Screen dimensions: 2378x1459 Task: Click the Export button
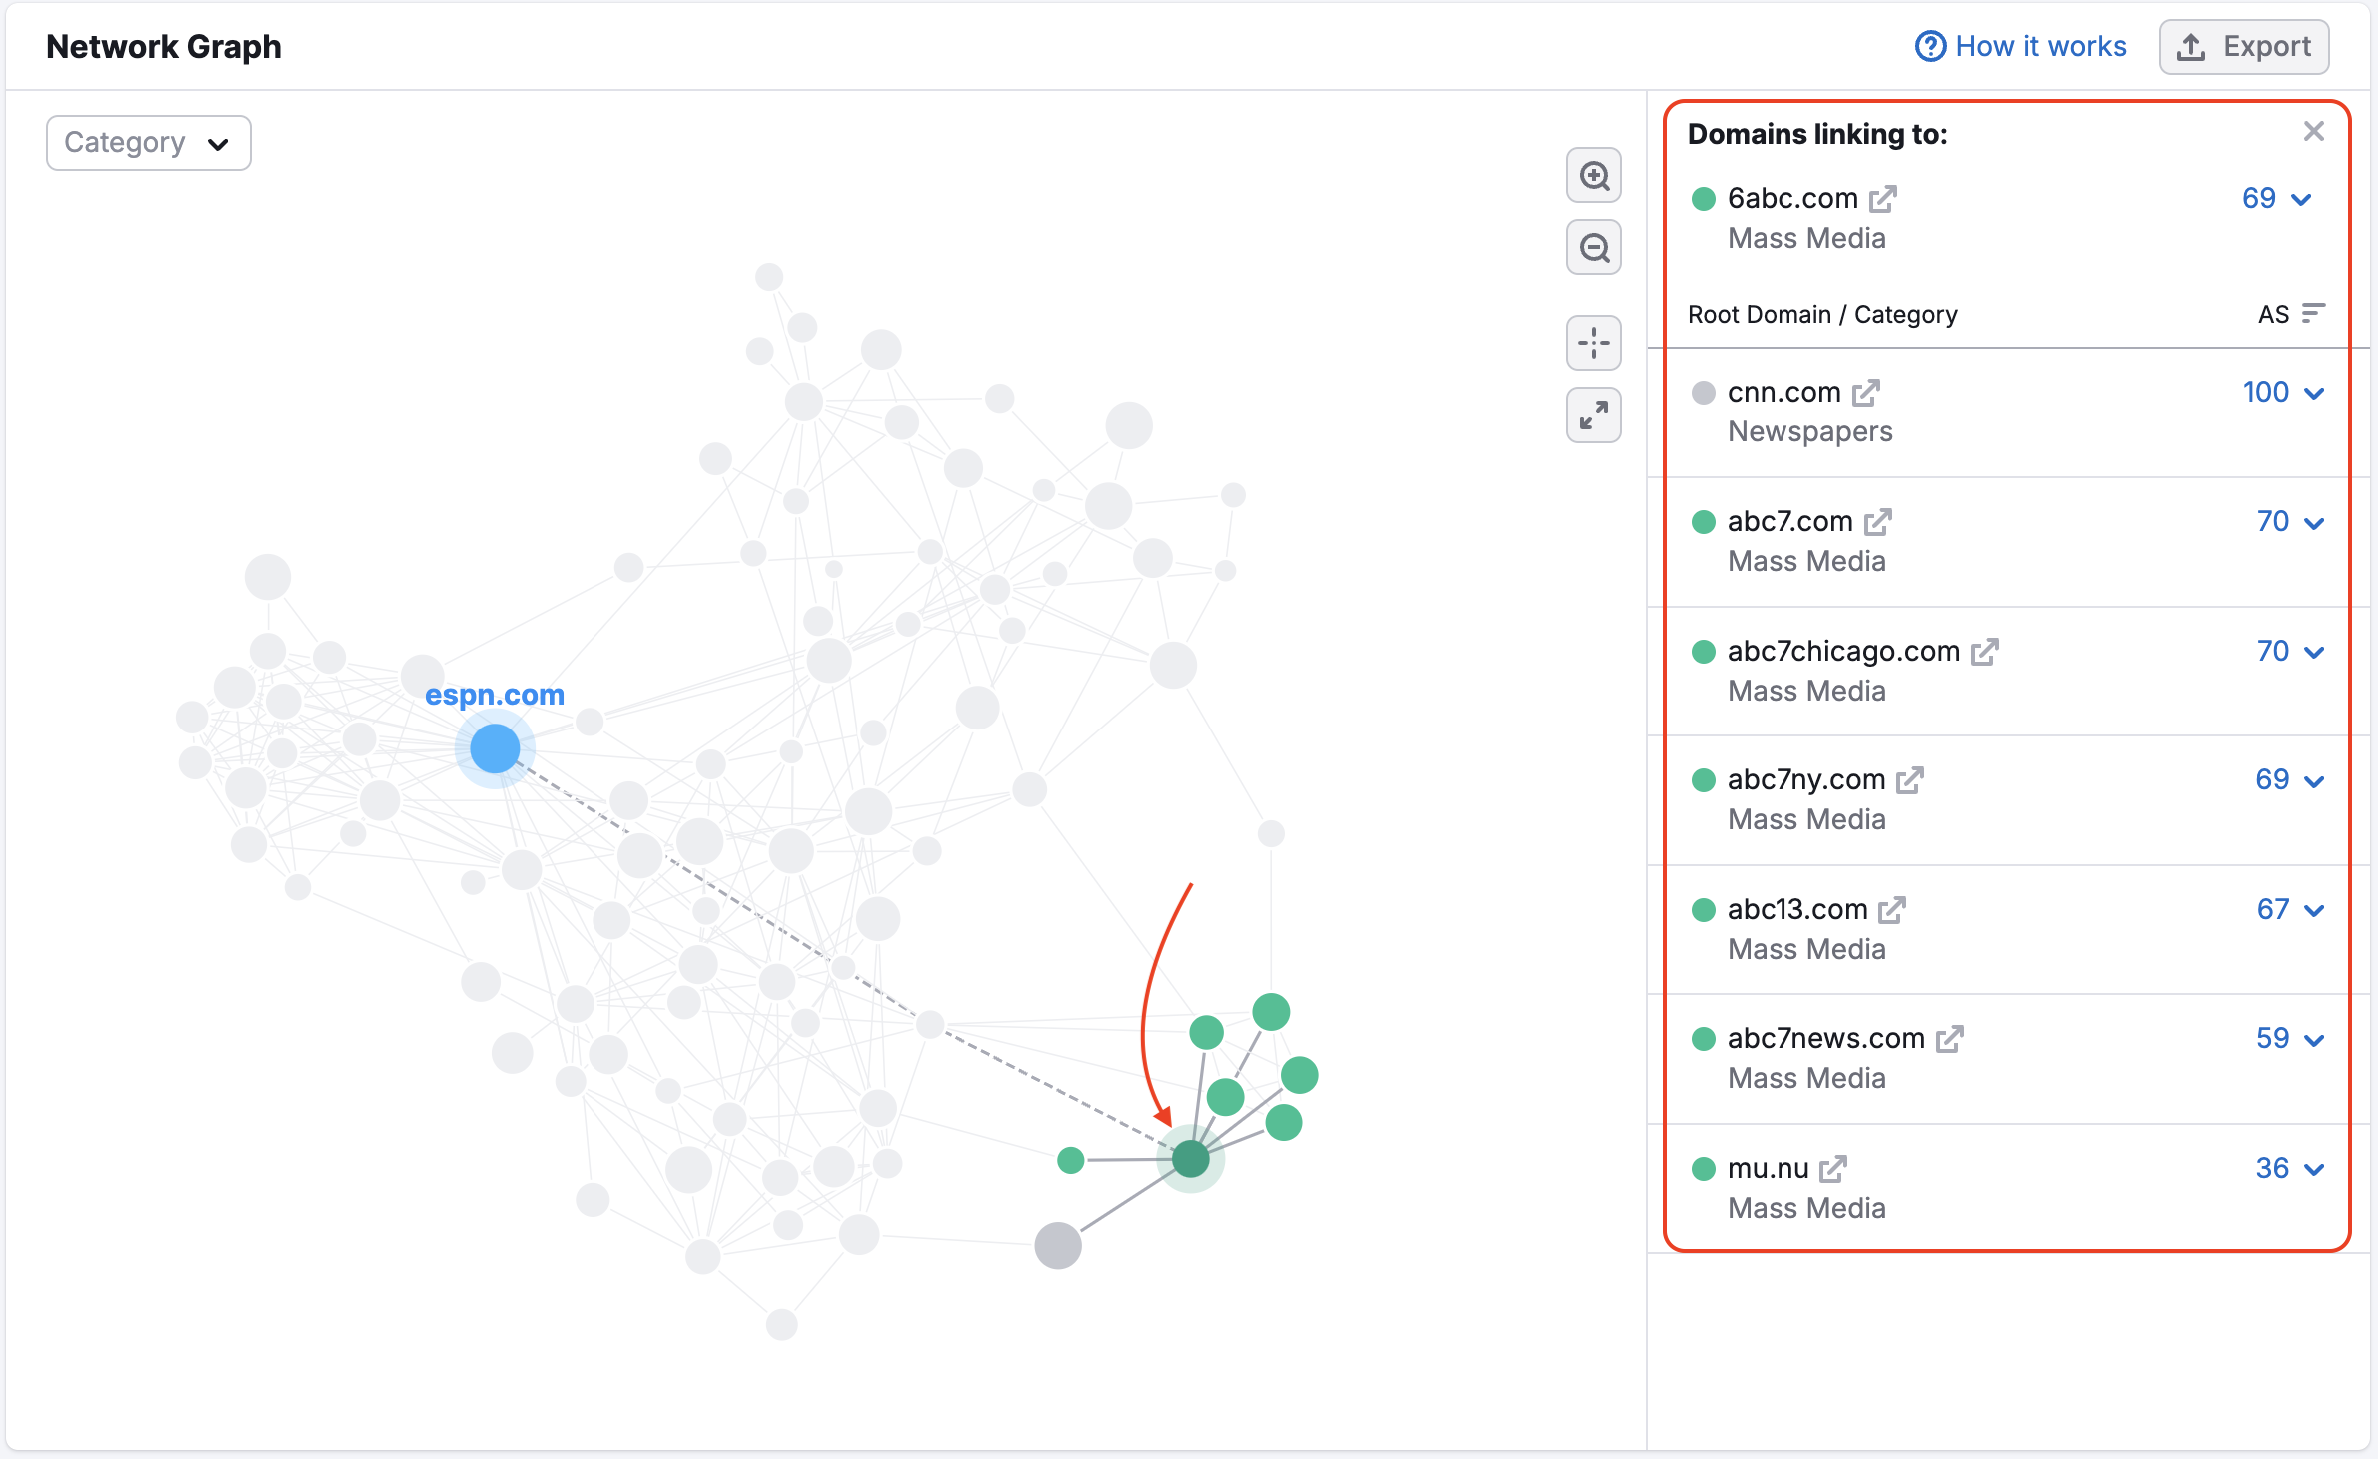coord(2244,46)
